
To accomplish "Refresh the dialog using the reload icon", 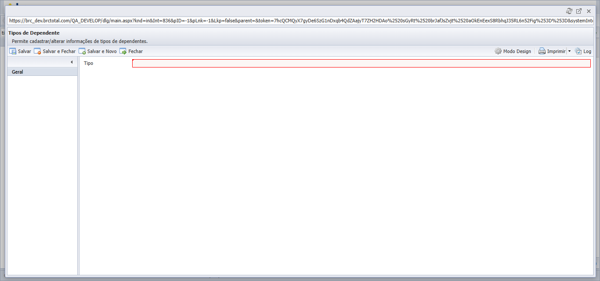I will tap(569, 11).
